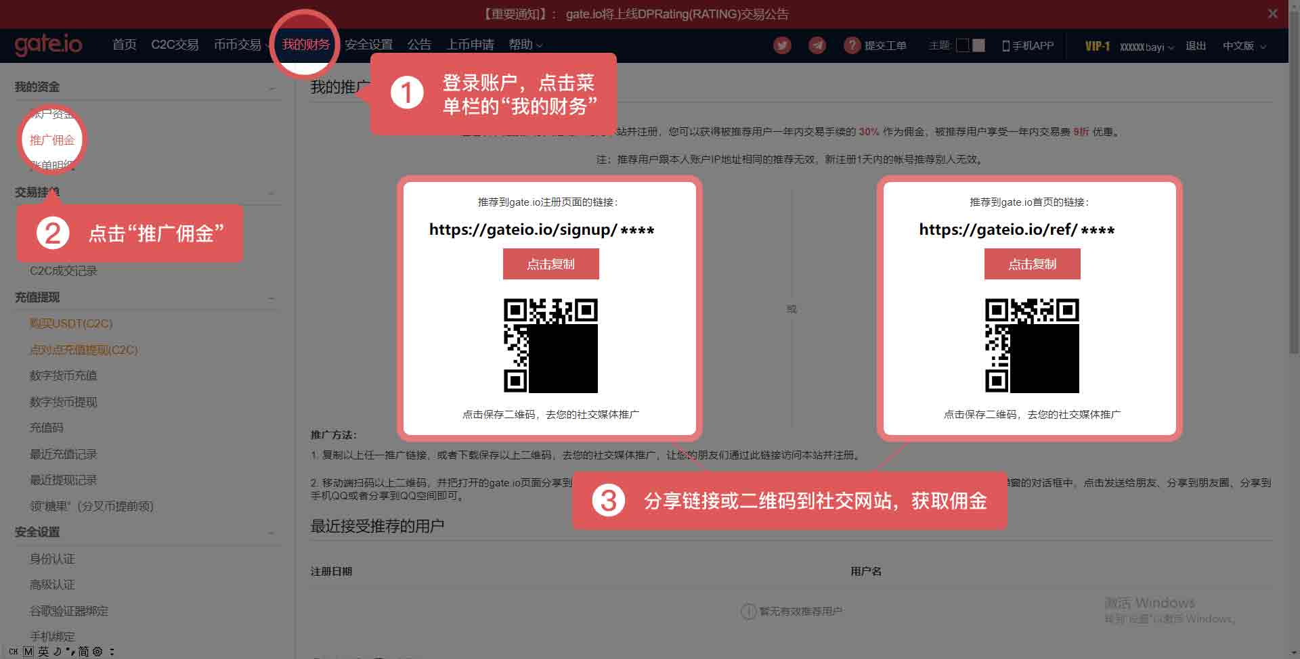Expand the 帮助 dropdown menu
Screen dimensions: 1300x659
525,45
